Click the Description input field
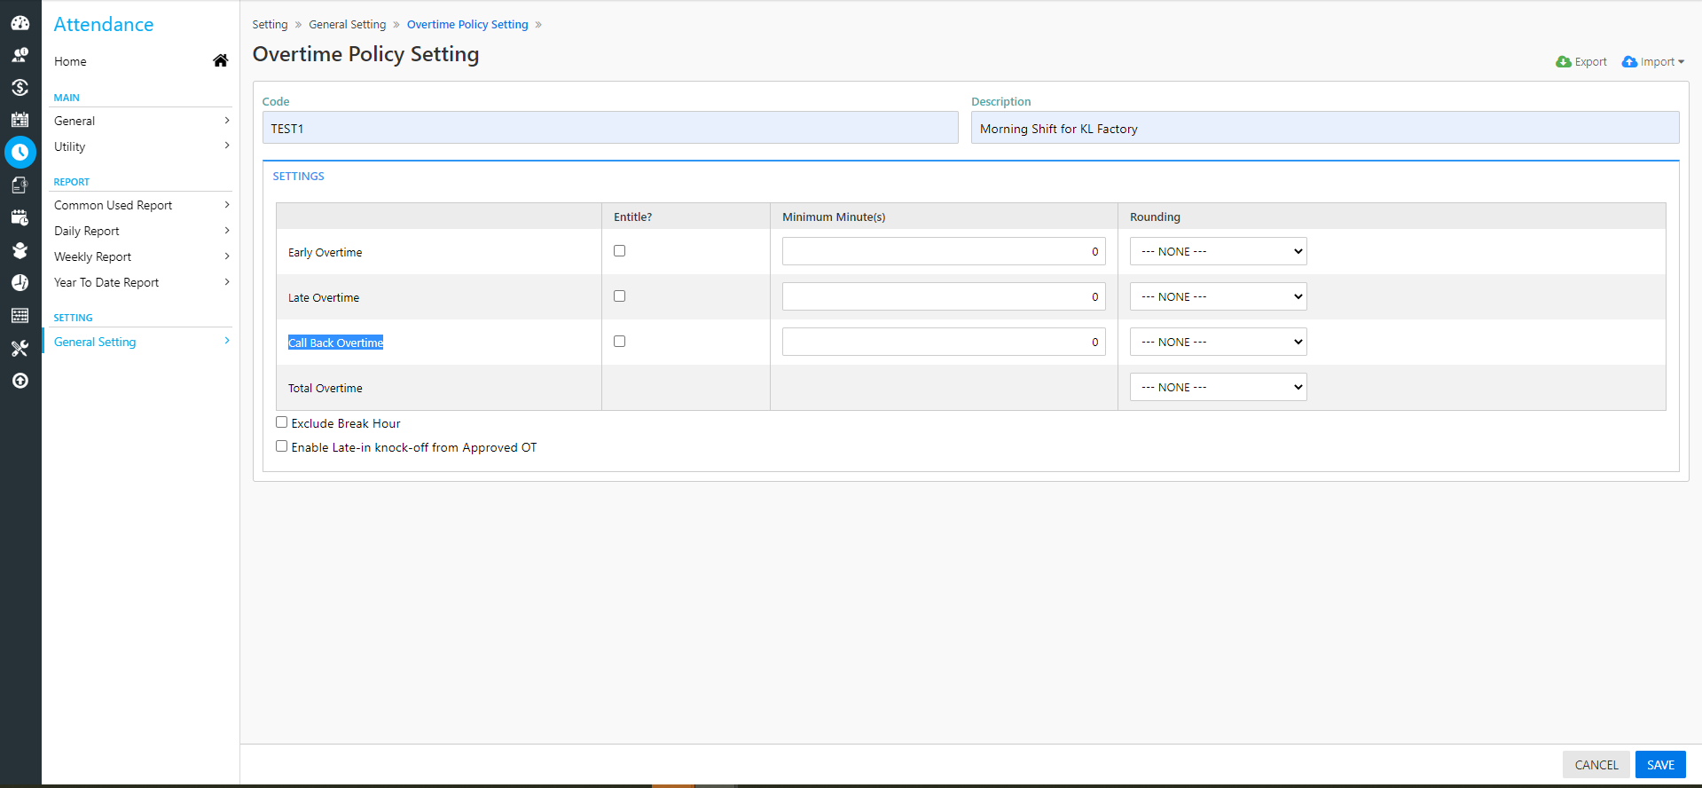Image resolution: width=1702 pixels, height=788 pixels. click(x=1325, y=128)
